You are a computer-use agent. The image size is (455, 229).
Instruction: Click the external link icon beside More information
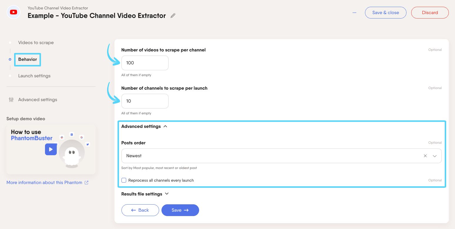coord(86,183)
